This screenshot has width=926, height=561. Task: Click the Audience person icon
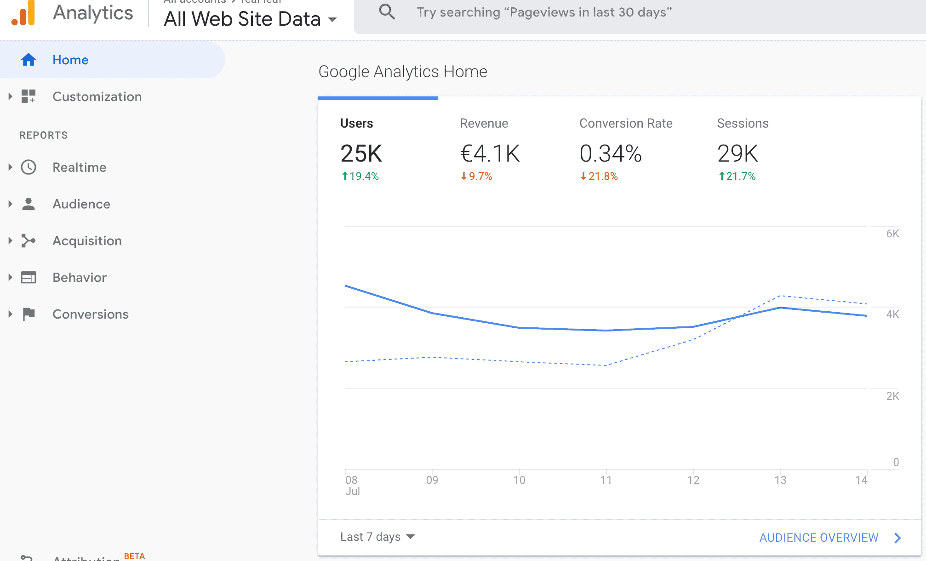(x=29, y=204)
